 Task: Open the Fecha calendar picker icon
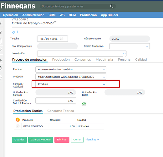coord(61,39)
